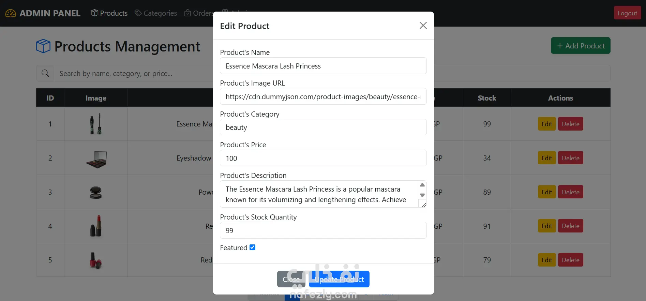
Task: Click the Add Product button
Action: tap(580, 46)
